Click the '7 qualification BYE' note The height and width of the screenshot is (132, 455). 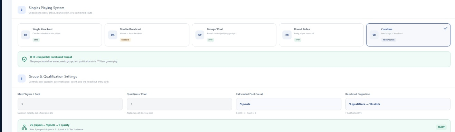click(353, 113)
